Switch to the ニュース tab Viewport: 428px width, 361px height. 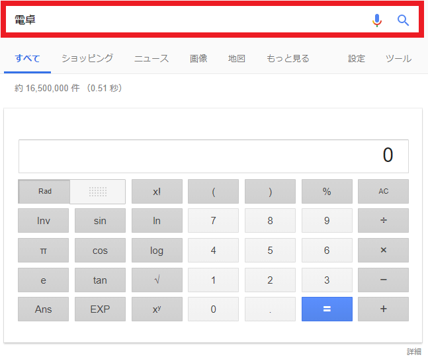[151, 58]
